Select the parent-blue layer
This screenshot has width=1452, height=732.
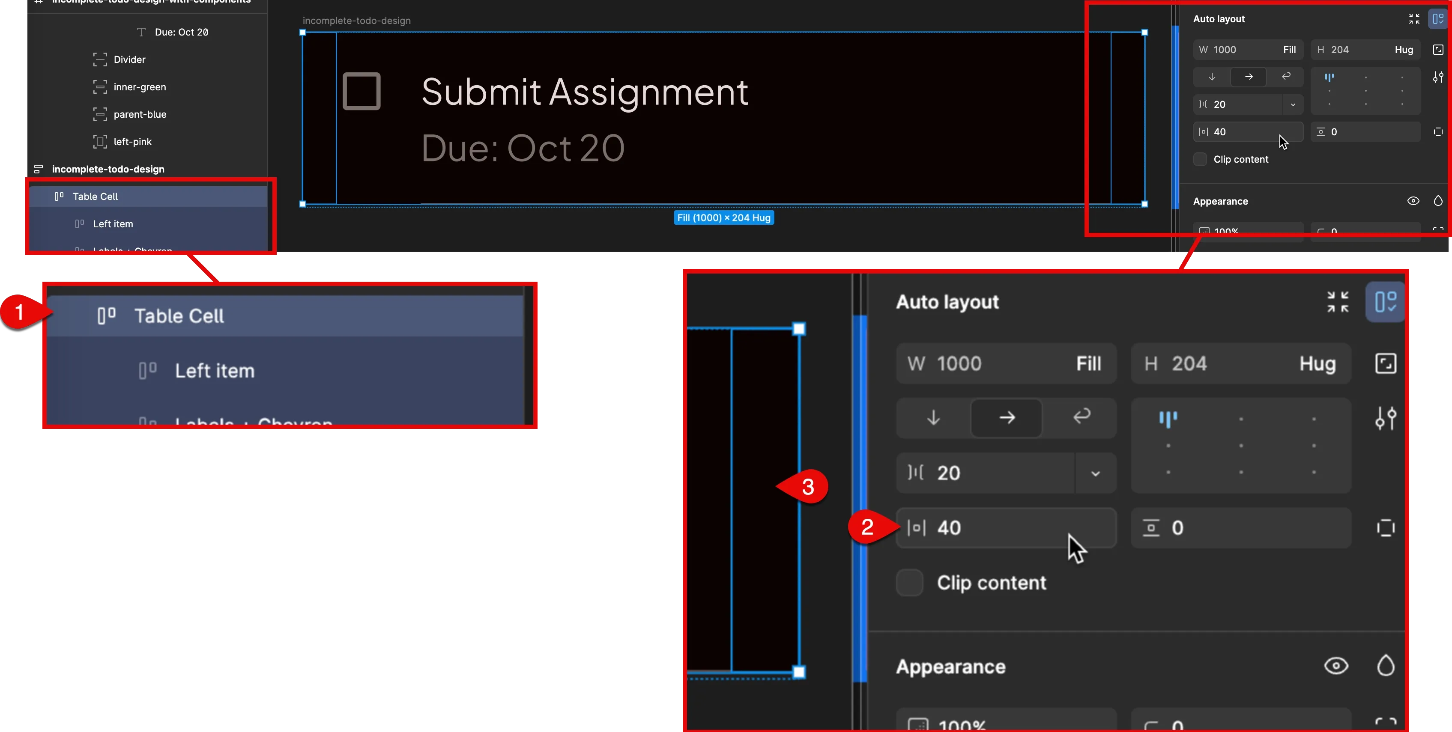140,114
